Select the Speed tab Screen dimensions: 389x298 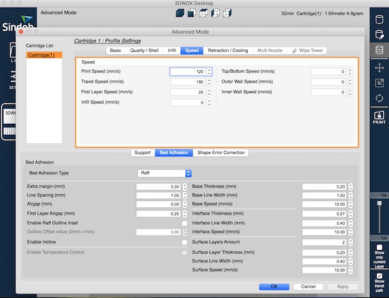[x=192, y=51]
